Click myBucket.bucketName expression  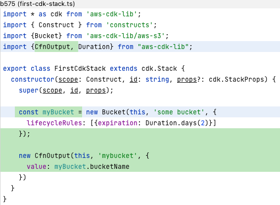[x=92, y=166]
